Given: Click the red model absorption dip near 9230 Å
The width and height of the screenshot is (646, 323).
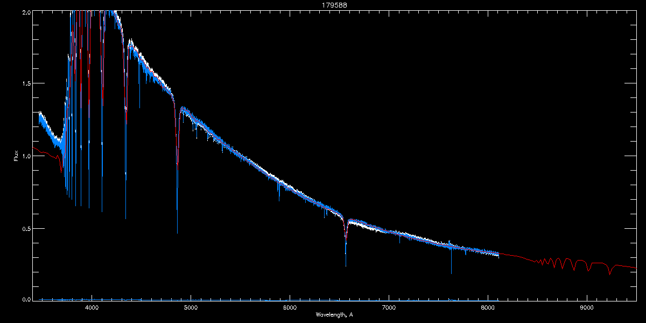Looking at the screenshot, I should [609, 269].
